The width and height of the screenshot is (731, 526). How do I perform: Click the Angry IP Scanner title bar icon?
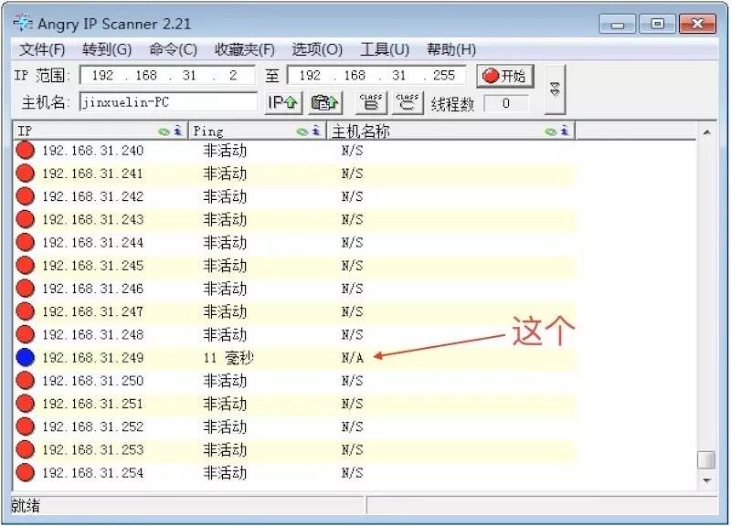tap(20, 22)
